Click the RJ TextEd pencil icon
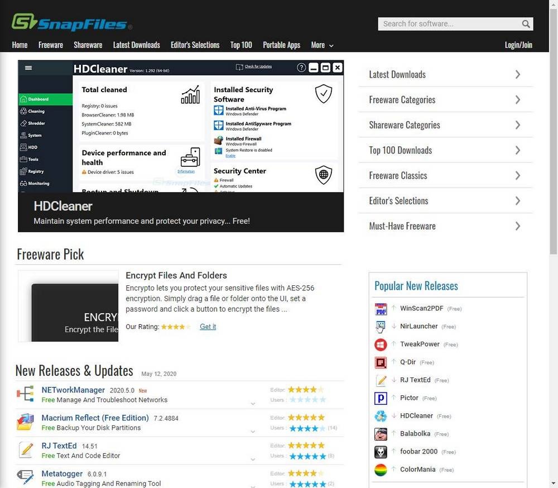558x488 pixels. pyautogui.click(x=381, y=380)
